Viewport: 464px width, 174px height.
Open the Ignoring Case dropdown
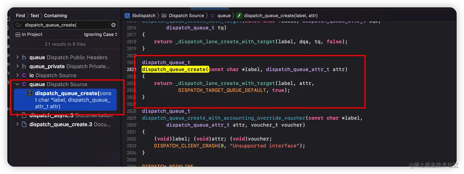tap(101, 34)
